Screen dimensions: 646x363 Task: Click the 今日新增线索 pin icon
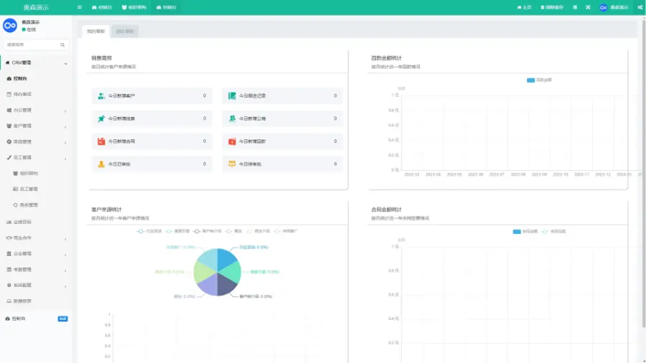[x=101, y=118]
